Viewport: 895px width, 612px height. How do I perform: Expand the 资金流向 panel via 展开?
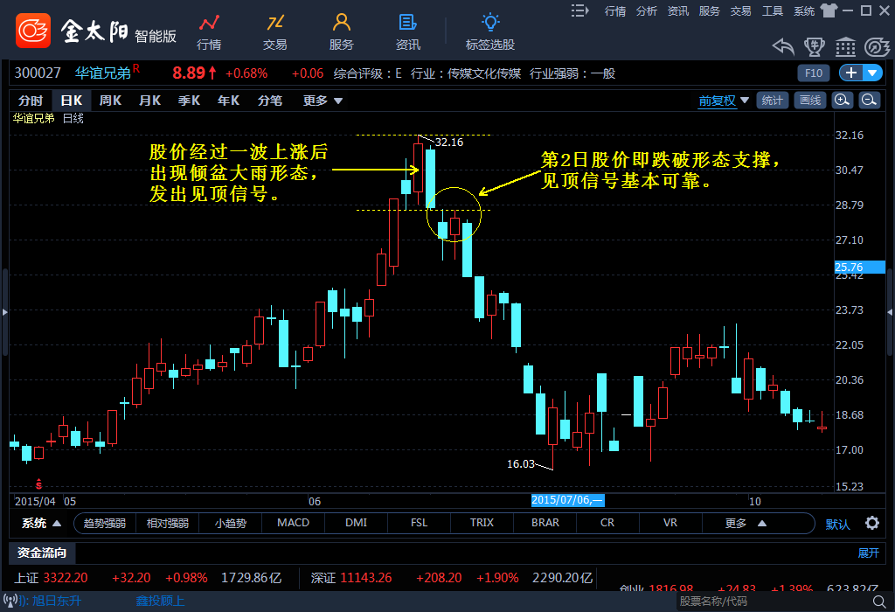click(868, 553)
